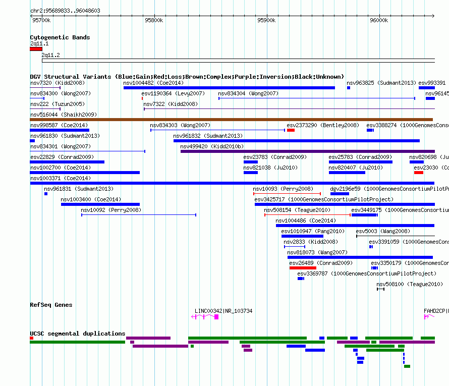Click the nsv508154 (Teague2010) variant label
The image size is (449, 386).
coord(297,210)
